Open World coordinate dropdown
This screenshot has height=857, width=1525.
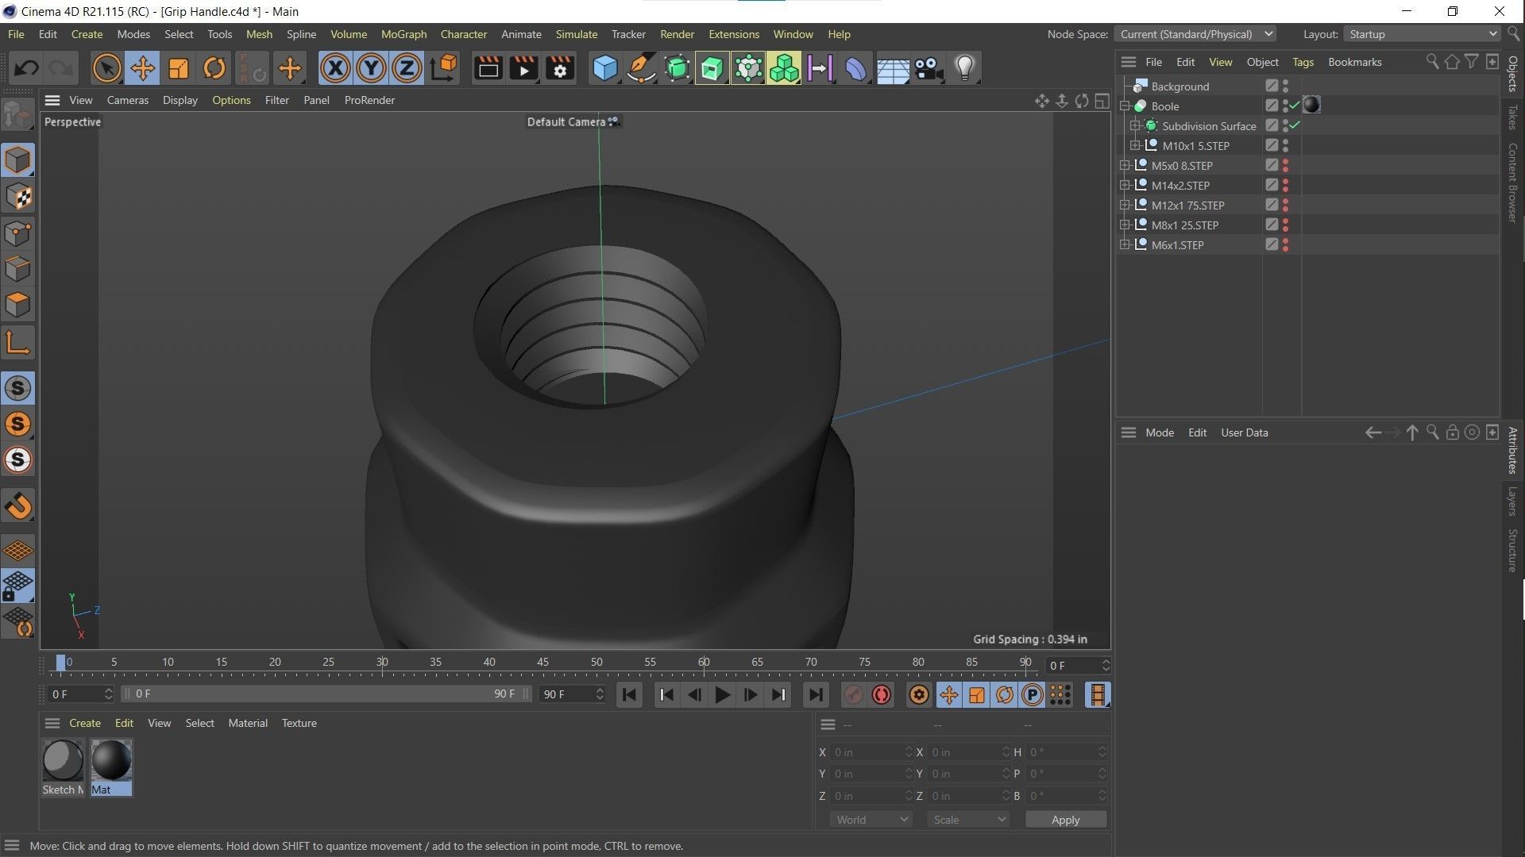(x=871, y=820)
